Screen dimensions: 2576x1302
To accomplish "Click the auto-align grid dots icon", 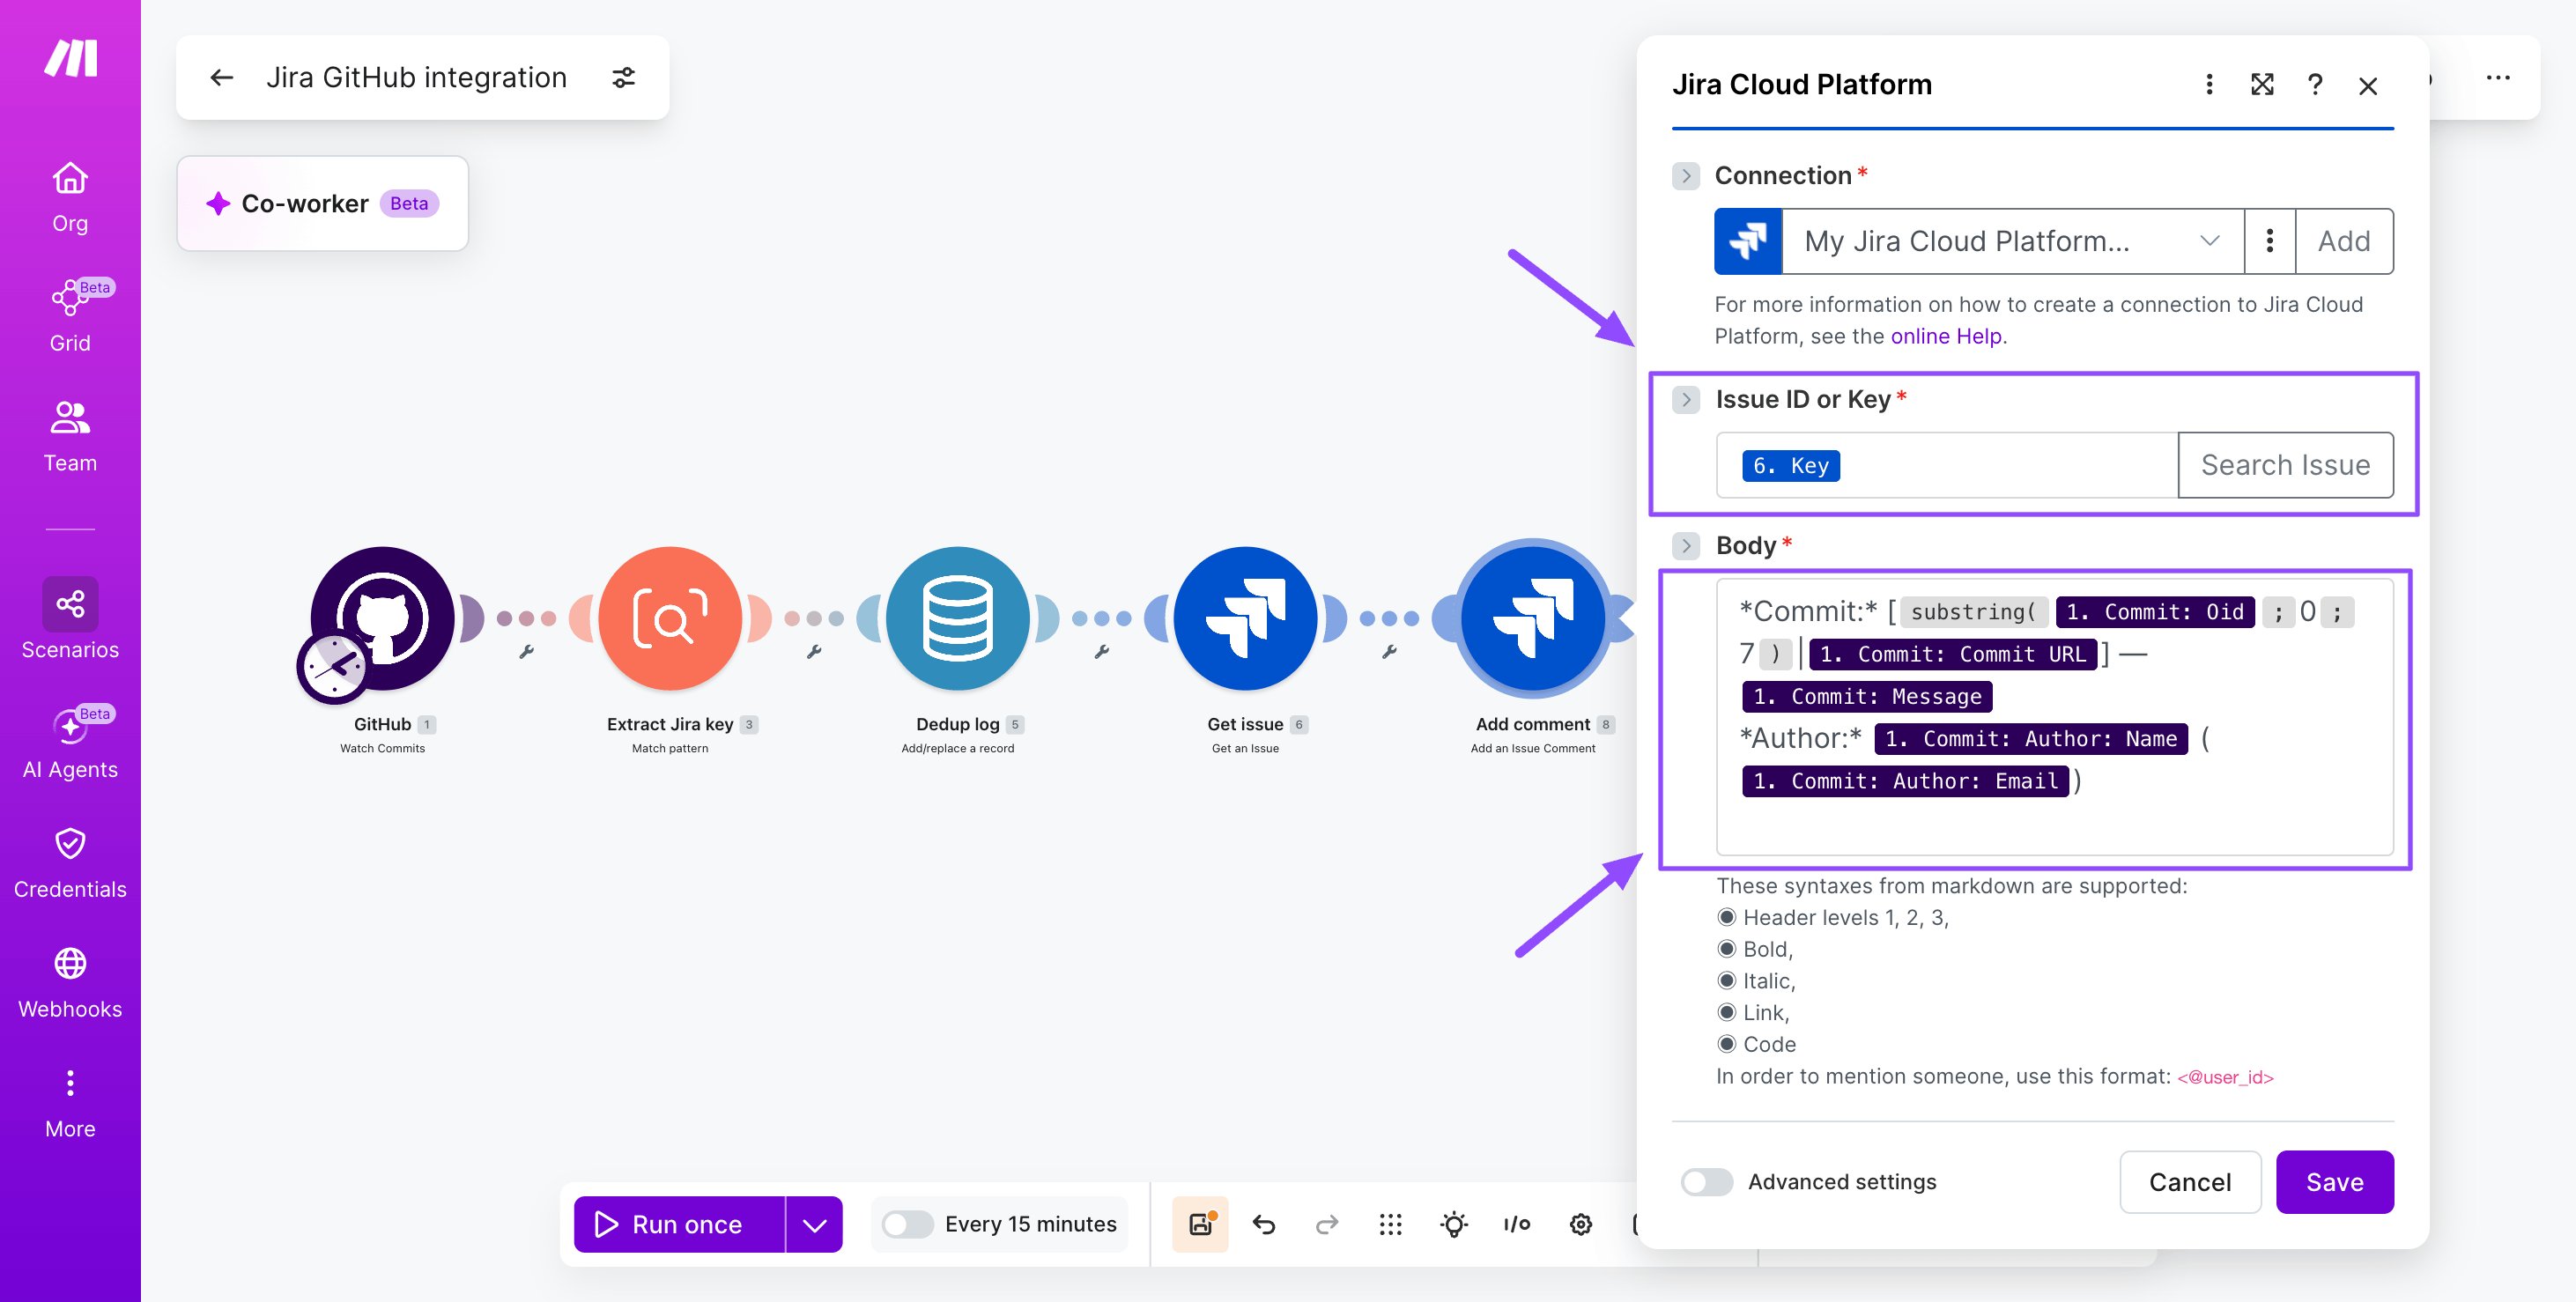I will click(x=1390, y=1224).
